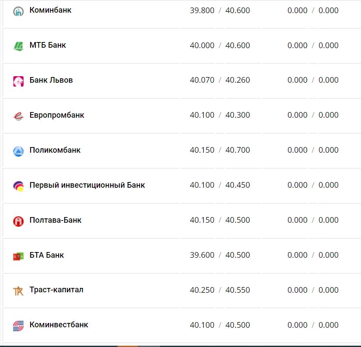Open the Траст-капитал name link

pyautogui.click(x=56, y=290)
